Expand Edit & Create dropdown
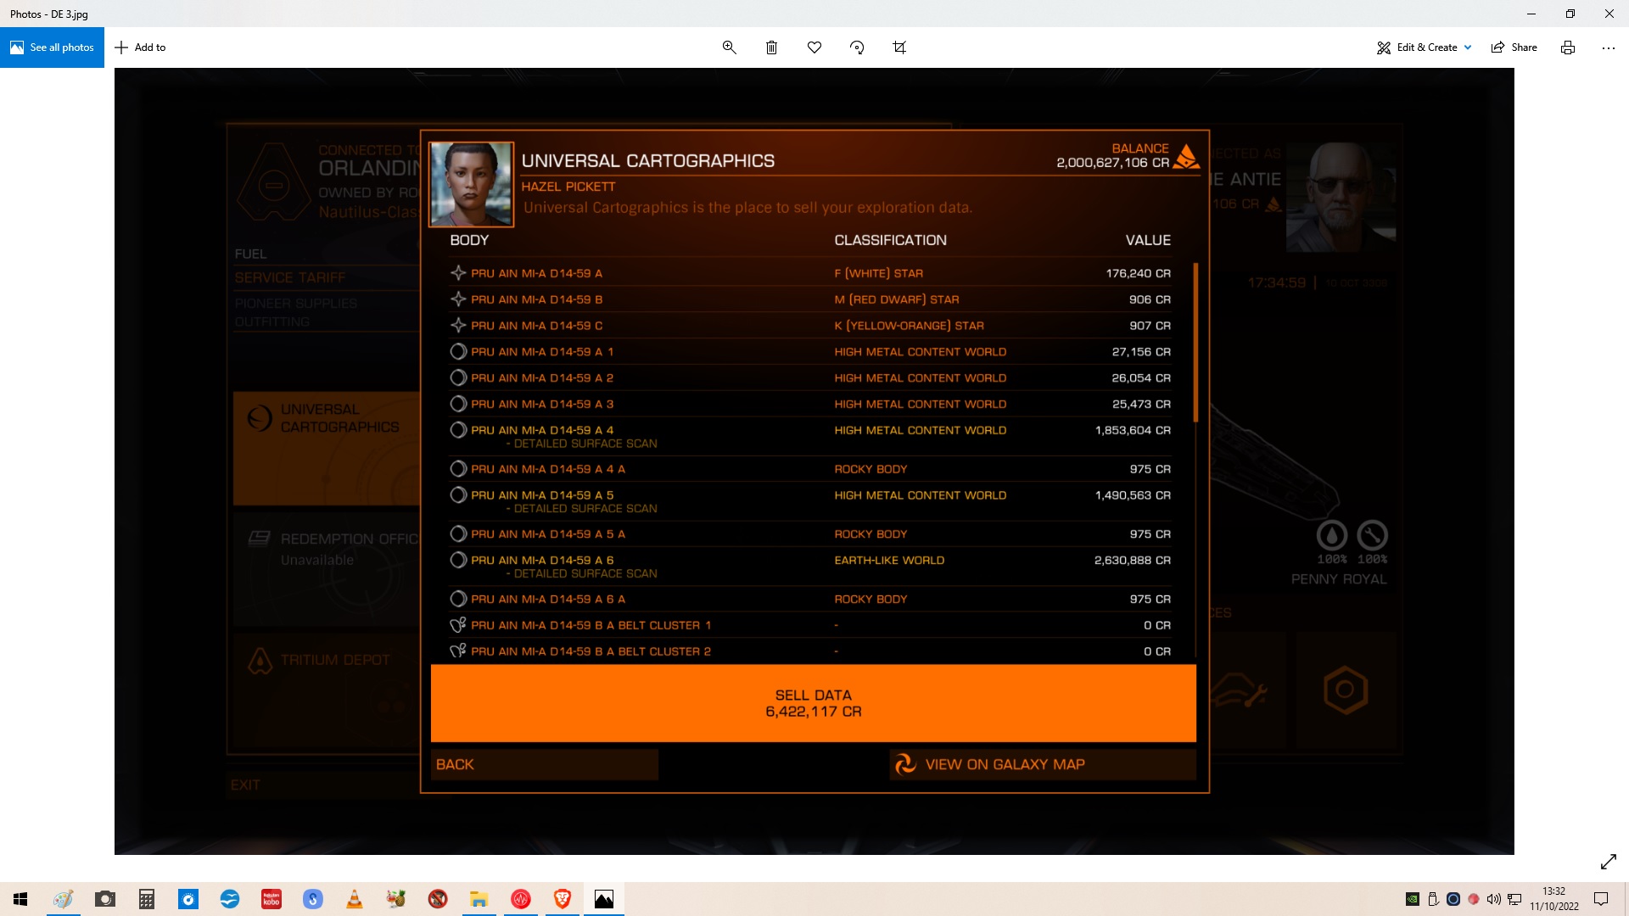This screenshot has height=916, width=1629. click(x=1425, y=47)
